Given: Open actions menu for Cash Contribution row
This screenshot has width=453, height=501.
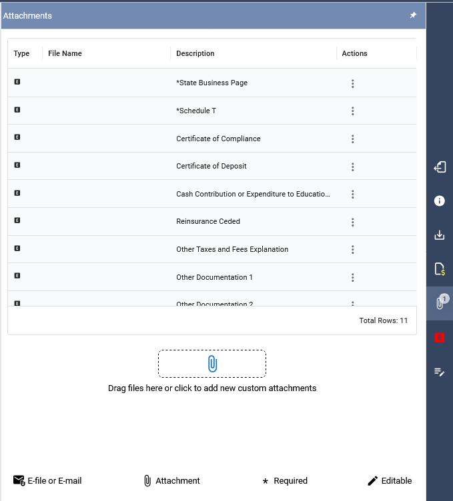Looking at the screenshot, I should tap(352, 194).
